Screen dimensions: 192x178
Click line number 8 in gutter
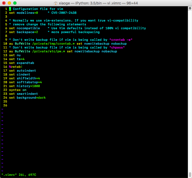[x=6, y=36]
